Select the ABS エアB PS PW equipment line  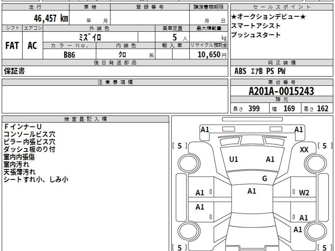coord(260,71)
